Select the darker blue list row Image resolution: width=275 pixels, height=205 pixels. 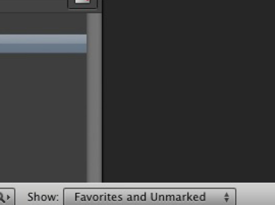tap(43, 48)
